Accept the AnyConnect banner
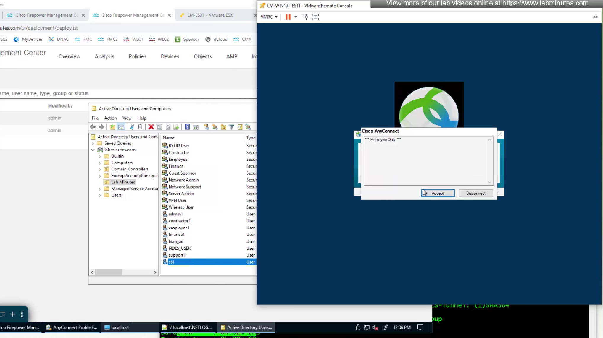The height and width of the screenshot is (338, 603). tap(438, 193)
